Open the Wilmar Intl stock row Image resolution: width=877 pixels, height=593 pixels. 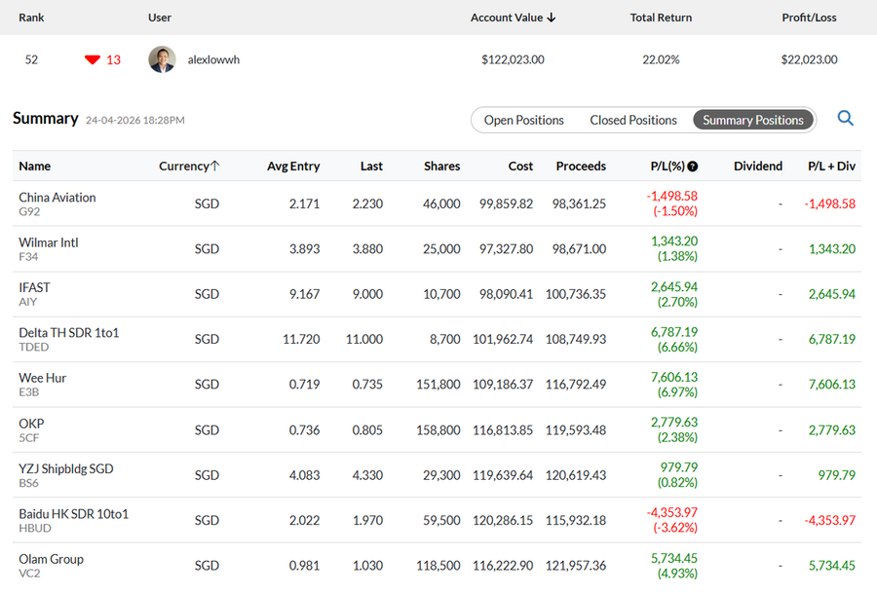click(x=49, y=242)
